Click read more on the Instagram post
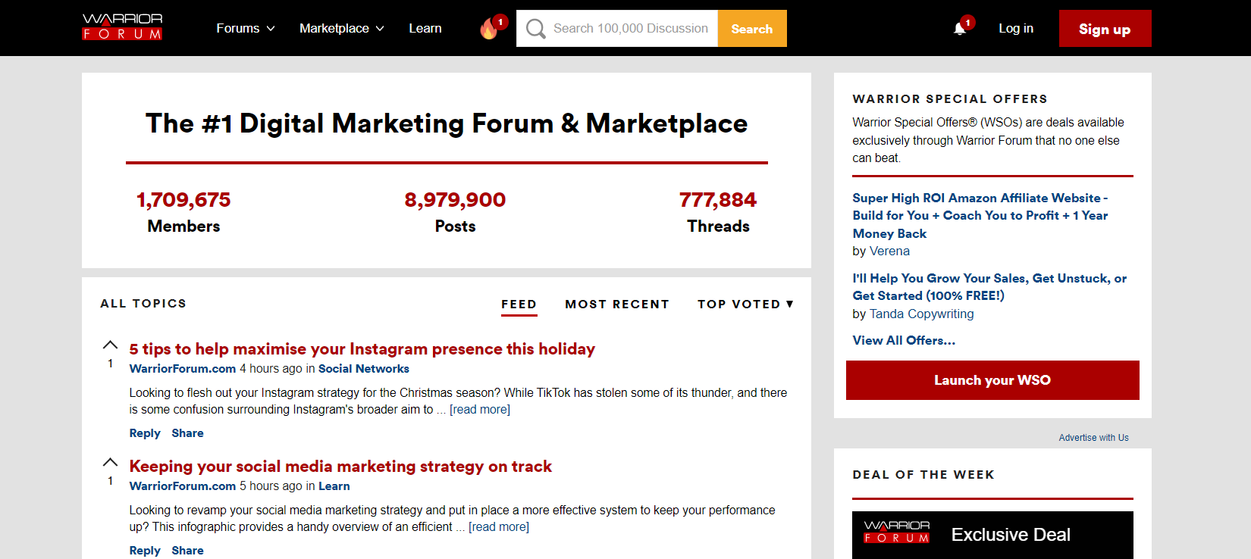1251x559 pixels. click(x=480, y=410)
